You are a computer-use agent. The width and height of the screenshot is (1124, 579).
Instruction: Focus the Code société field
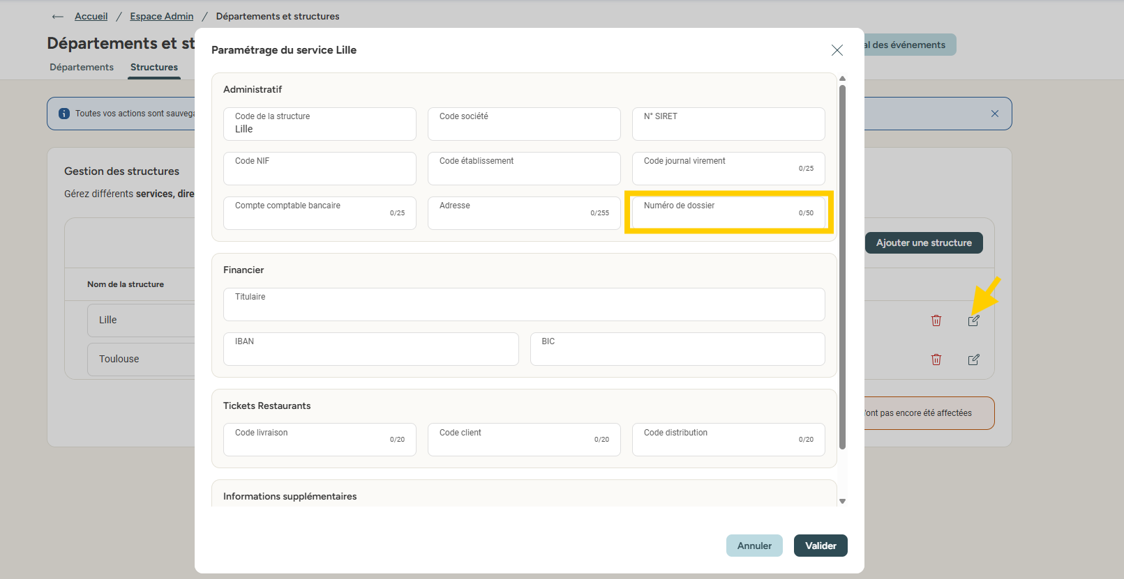pyautogui.click(x=524, y=124)
